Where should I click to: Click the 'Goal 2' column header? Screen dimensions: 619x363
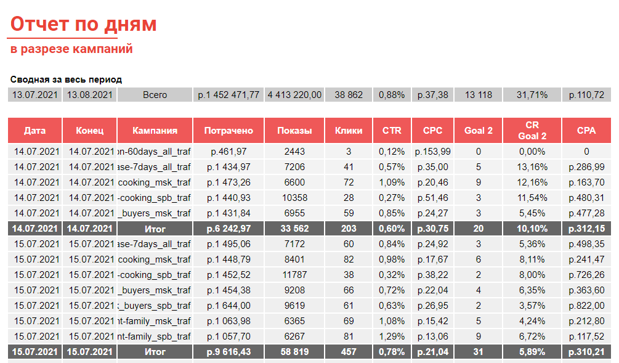click(x=478, y=131)
